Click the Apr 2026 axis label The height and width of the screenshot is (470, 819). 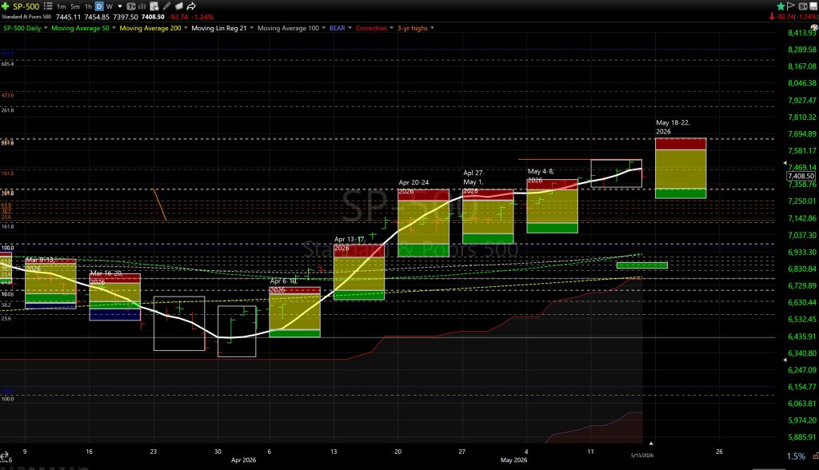[x=243, y=460]
